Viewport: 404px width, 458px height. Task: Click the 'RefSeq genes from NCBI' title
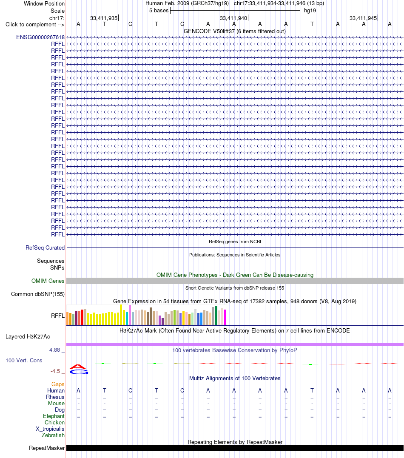pyautogui.click(x=235, y=242)
